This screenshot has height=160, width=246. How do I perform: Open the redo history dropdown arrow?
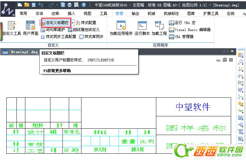pos(57,5)
